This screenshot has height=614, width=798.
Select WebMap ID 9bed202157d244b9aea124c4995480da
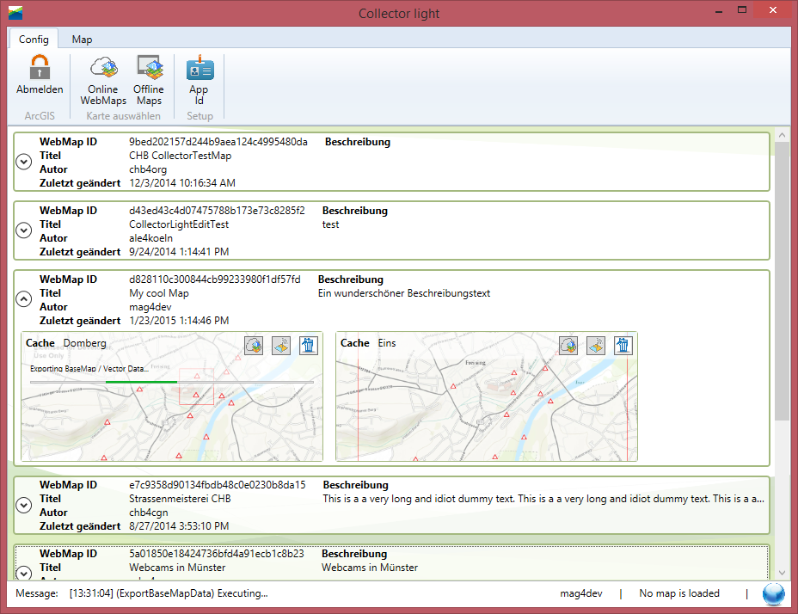coord(218,142)
